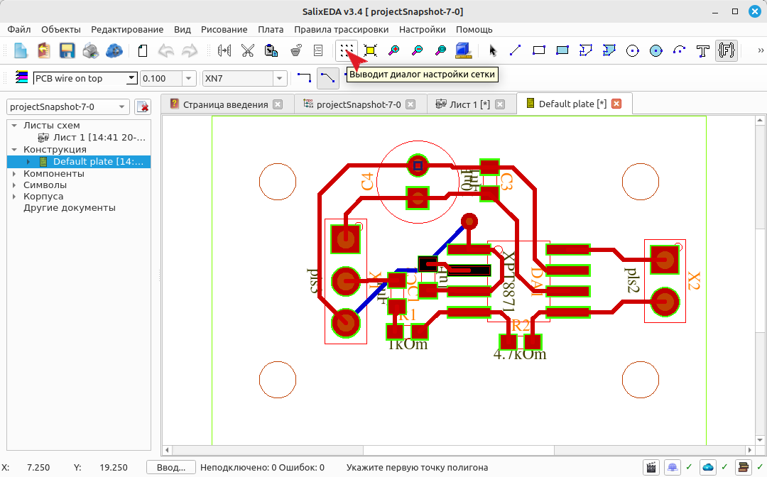This screenshot has height=477, width=767.
Task: Click the Undo arrow
Action: 165,50
